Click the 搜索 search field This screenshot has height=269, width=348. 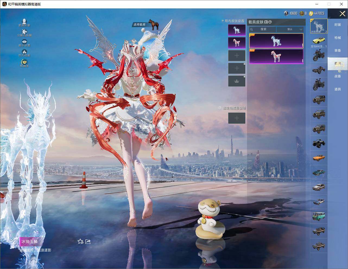point(263,29)
